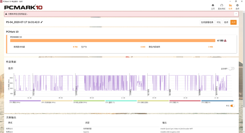Image resolution: width=245 pixels, height=133 pixels.
Task: Toggle CPU 频率 (MHz) purple legend series
Action: click(25, 102)
